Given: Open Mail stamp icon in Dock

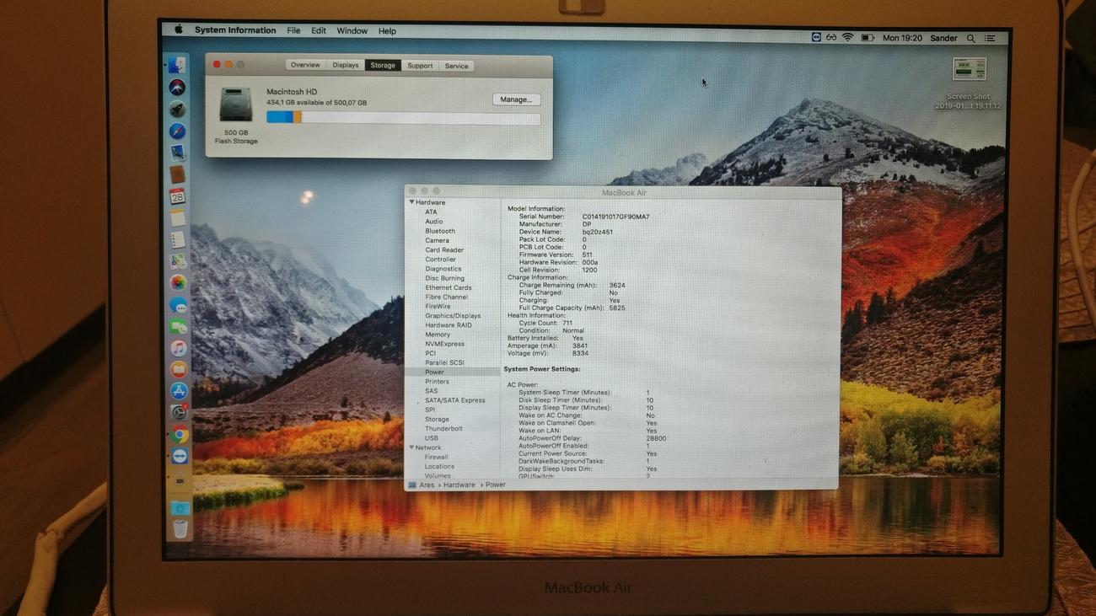Looking at the screenshot, I should click(177, 153).
